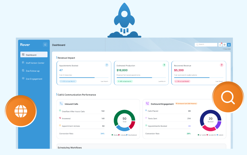
Task: Click the inbound 34% conversion rate value
Action: [102, 134]
